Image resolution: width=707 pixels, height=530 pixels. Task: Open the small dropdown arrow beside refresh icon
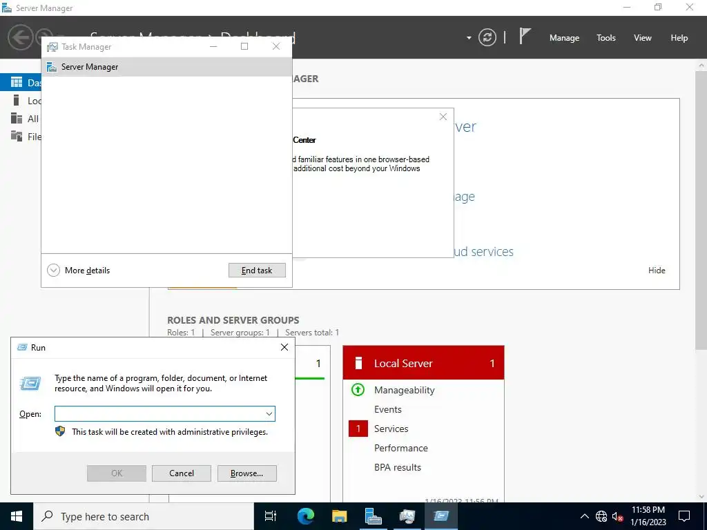tap(469, 38)
